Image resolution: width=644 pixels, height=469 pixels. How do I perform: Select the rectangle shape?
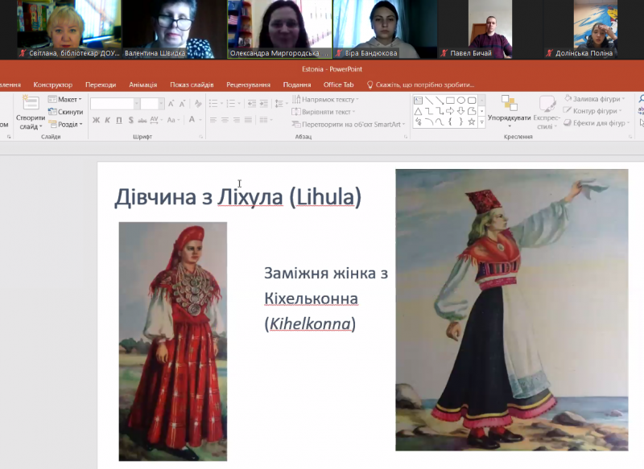click(x=450, y=100)
